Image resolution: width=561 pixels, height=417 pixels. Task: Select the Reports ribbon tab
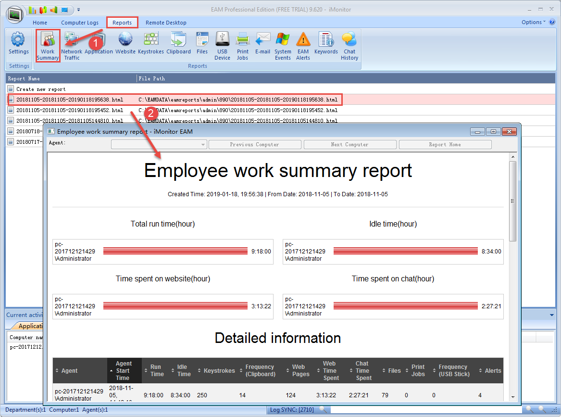pos(122,23)
